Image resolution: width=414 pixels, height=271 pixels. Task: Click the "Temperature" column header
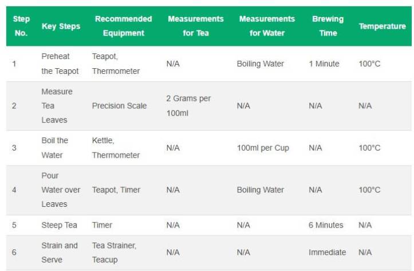382,26
